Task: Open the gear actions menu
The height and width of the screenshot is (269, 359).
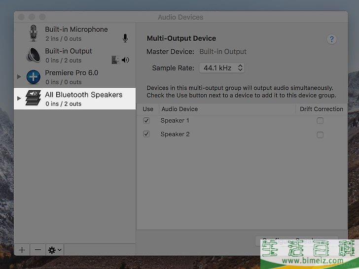Action: click(55, 250)
